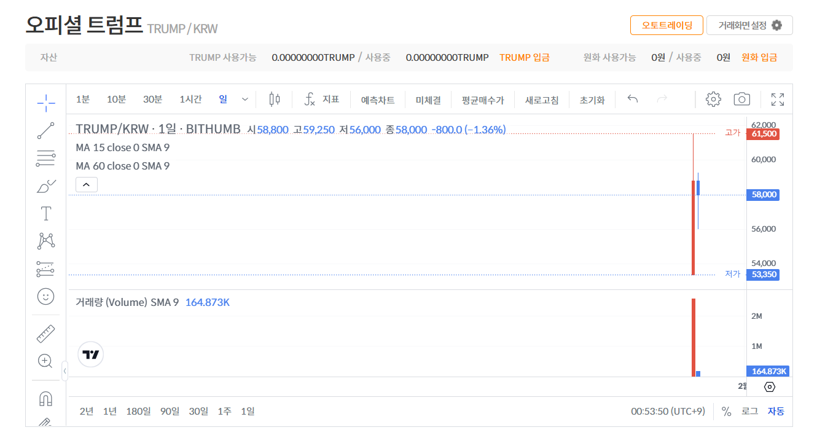Click the TRUMP 입금 deposit link

(525, 58)
